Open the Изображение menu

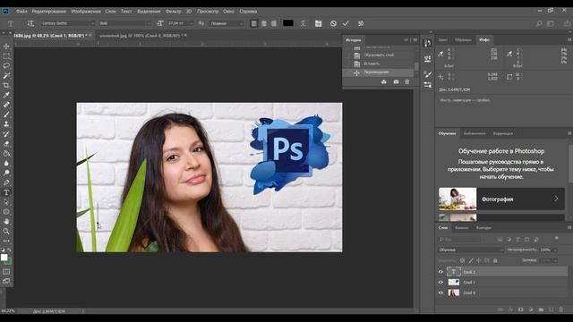click(86, 12)
